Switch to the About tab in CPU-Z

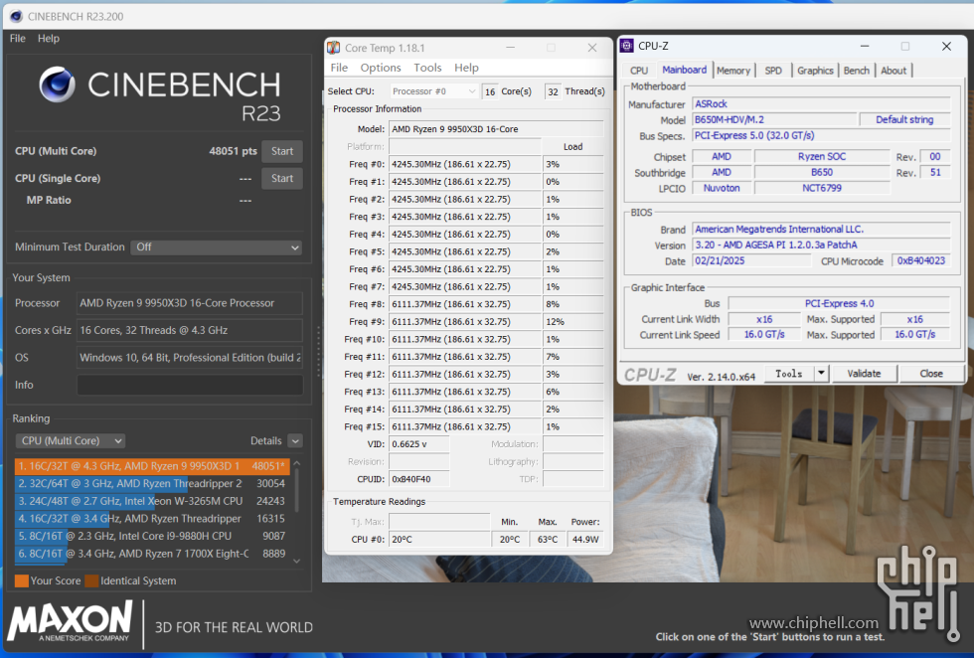(x=893, y=71)
